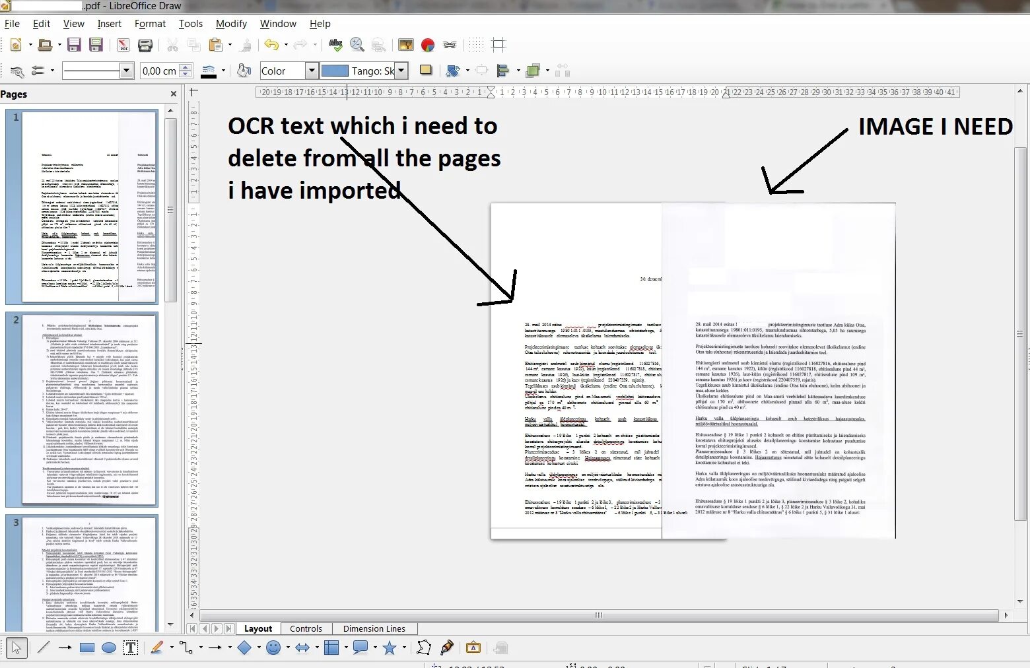Run the spelling check (Abc icon)

pos(335,45)
